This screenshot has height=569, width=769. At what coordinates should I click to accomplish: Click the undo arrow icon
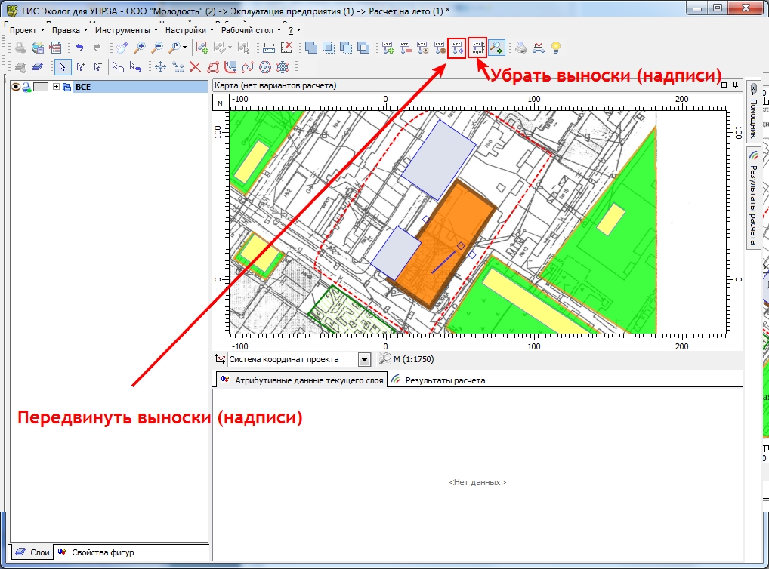coord(79,48)
